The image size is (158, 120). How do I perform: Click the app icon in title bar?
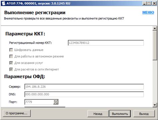coord(3,3)
